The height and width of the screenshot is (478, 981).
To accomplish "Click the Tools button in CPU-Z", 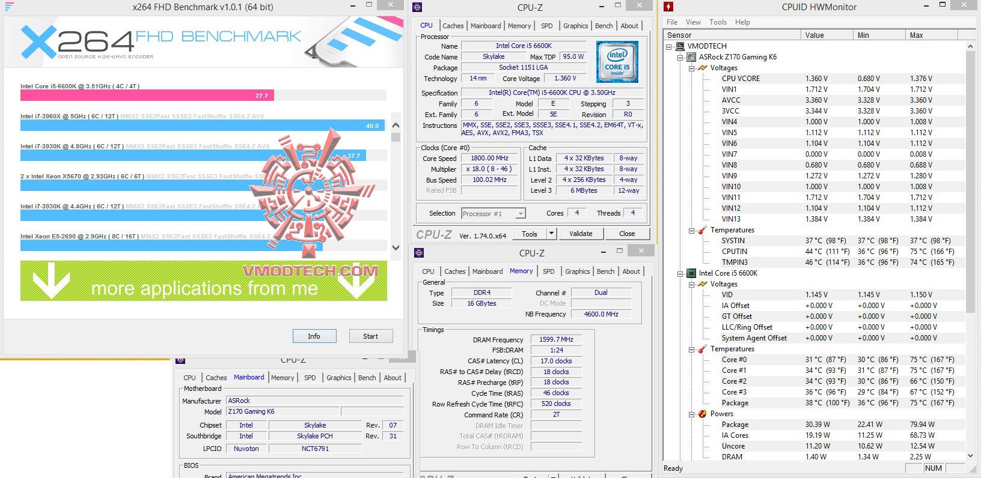I will 530,234.
